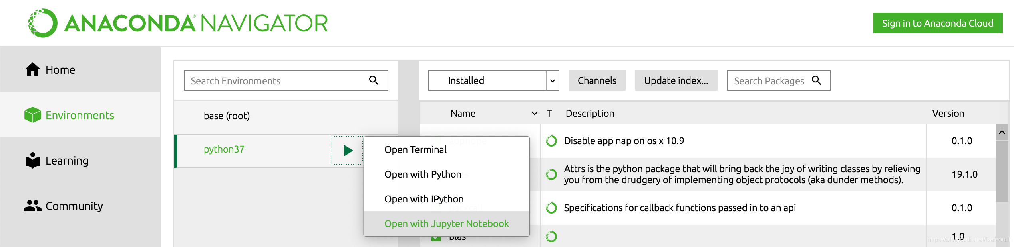Choose Open with Python
The height and width of the screenshot is (247, 1014).
(447, 174)
